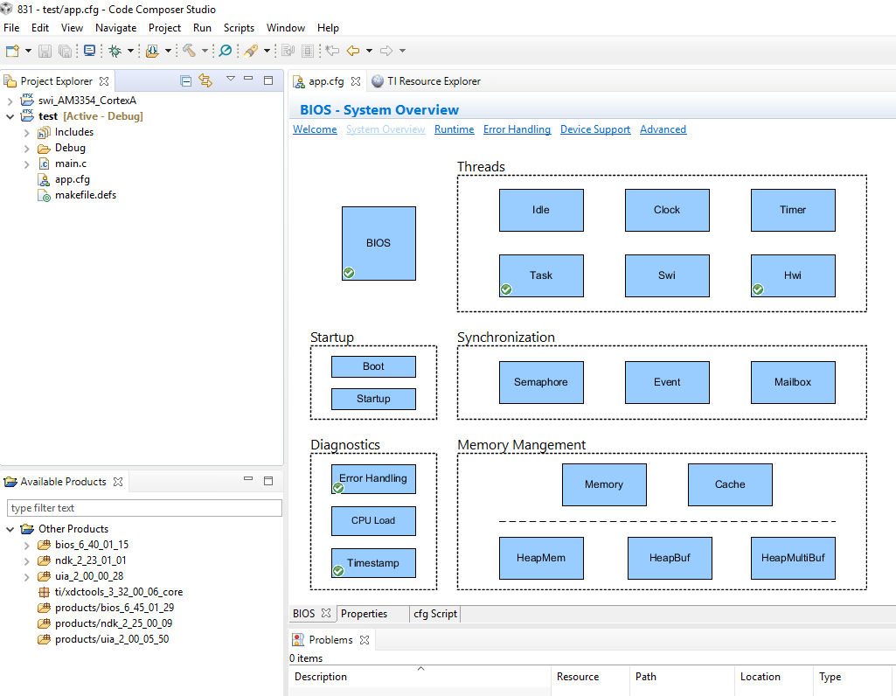Viewport: 896px width, 696px height.
Task: Open the Build hammer dropdown arrow
Action: click(205, 51)
